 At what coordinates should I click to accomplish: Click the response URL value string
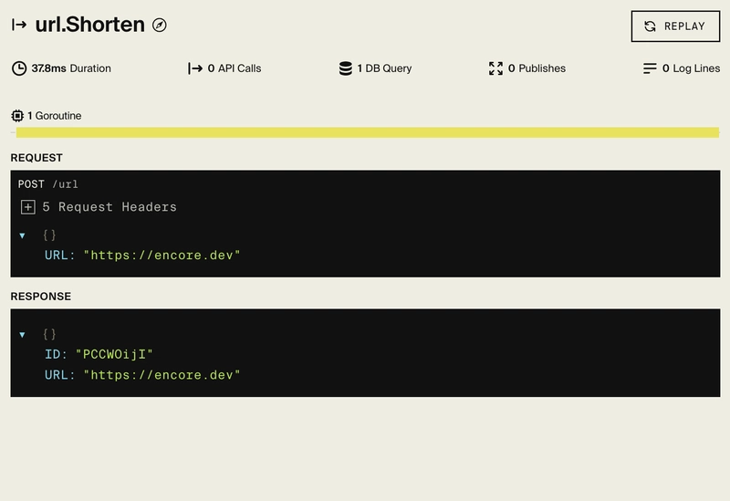pos(162,375)
